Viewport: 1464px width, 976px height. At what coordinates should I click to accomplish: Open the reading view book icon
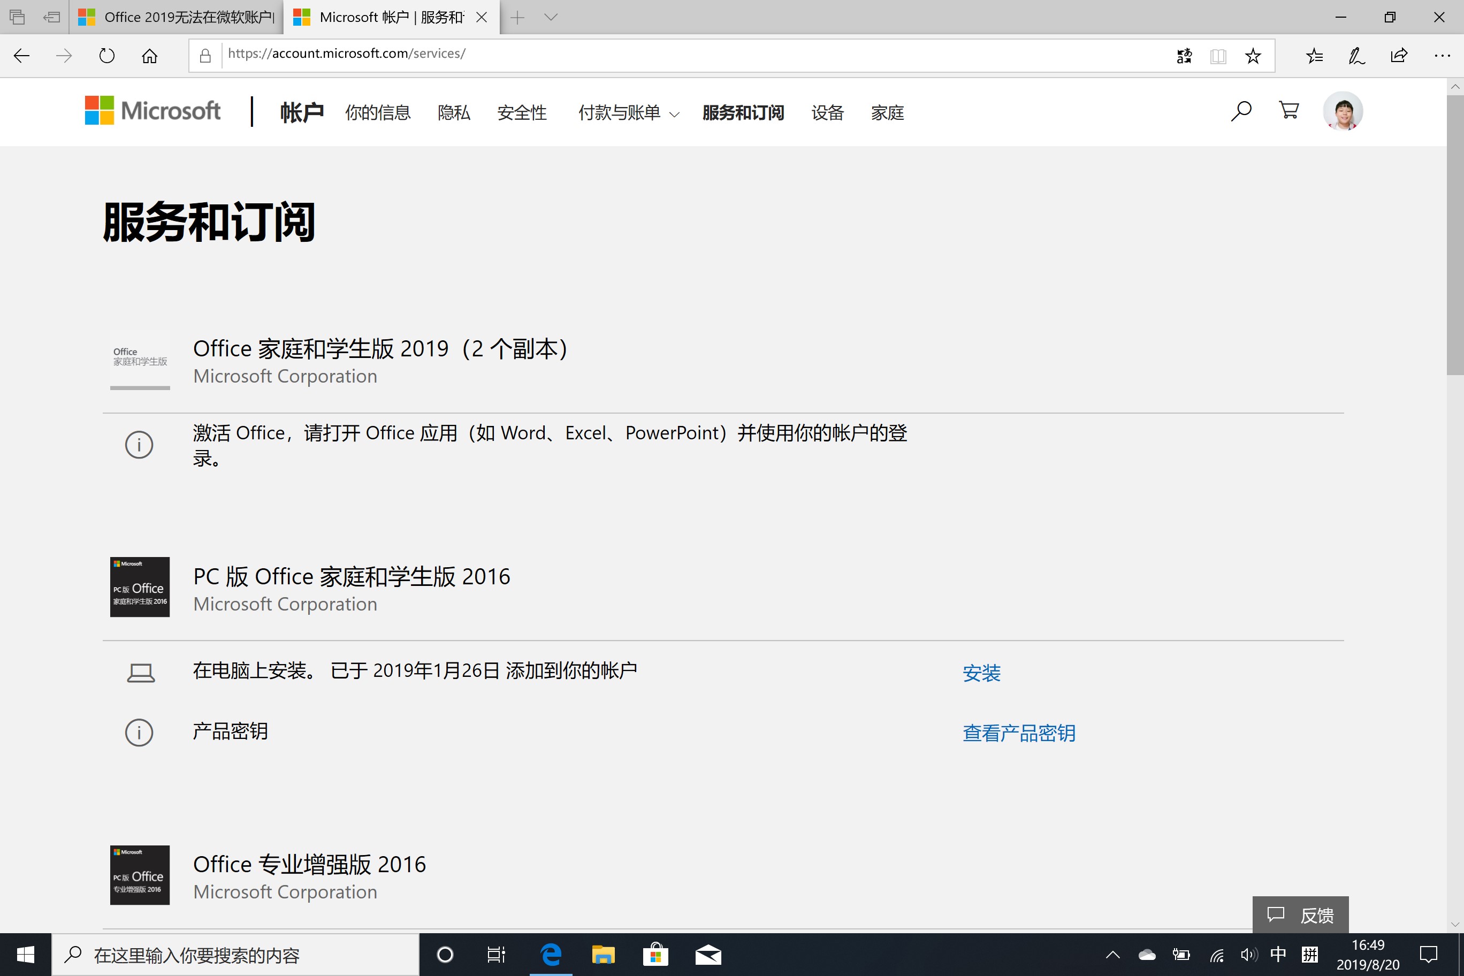coord(1218,56)
